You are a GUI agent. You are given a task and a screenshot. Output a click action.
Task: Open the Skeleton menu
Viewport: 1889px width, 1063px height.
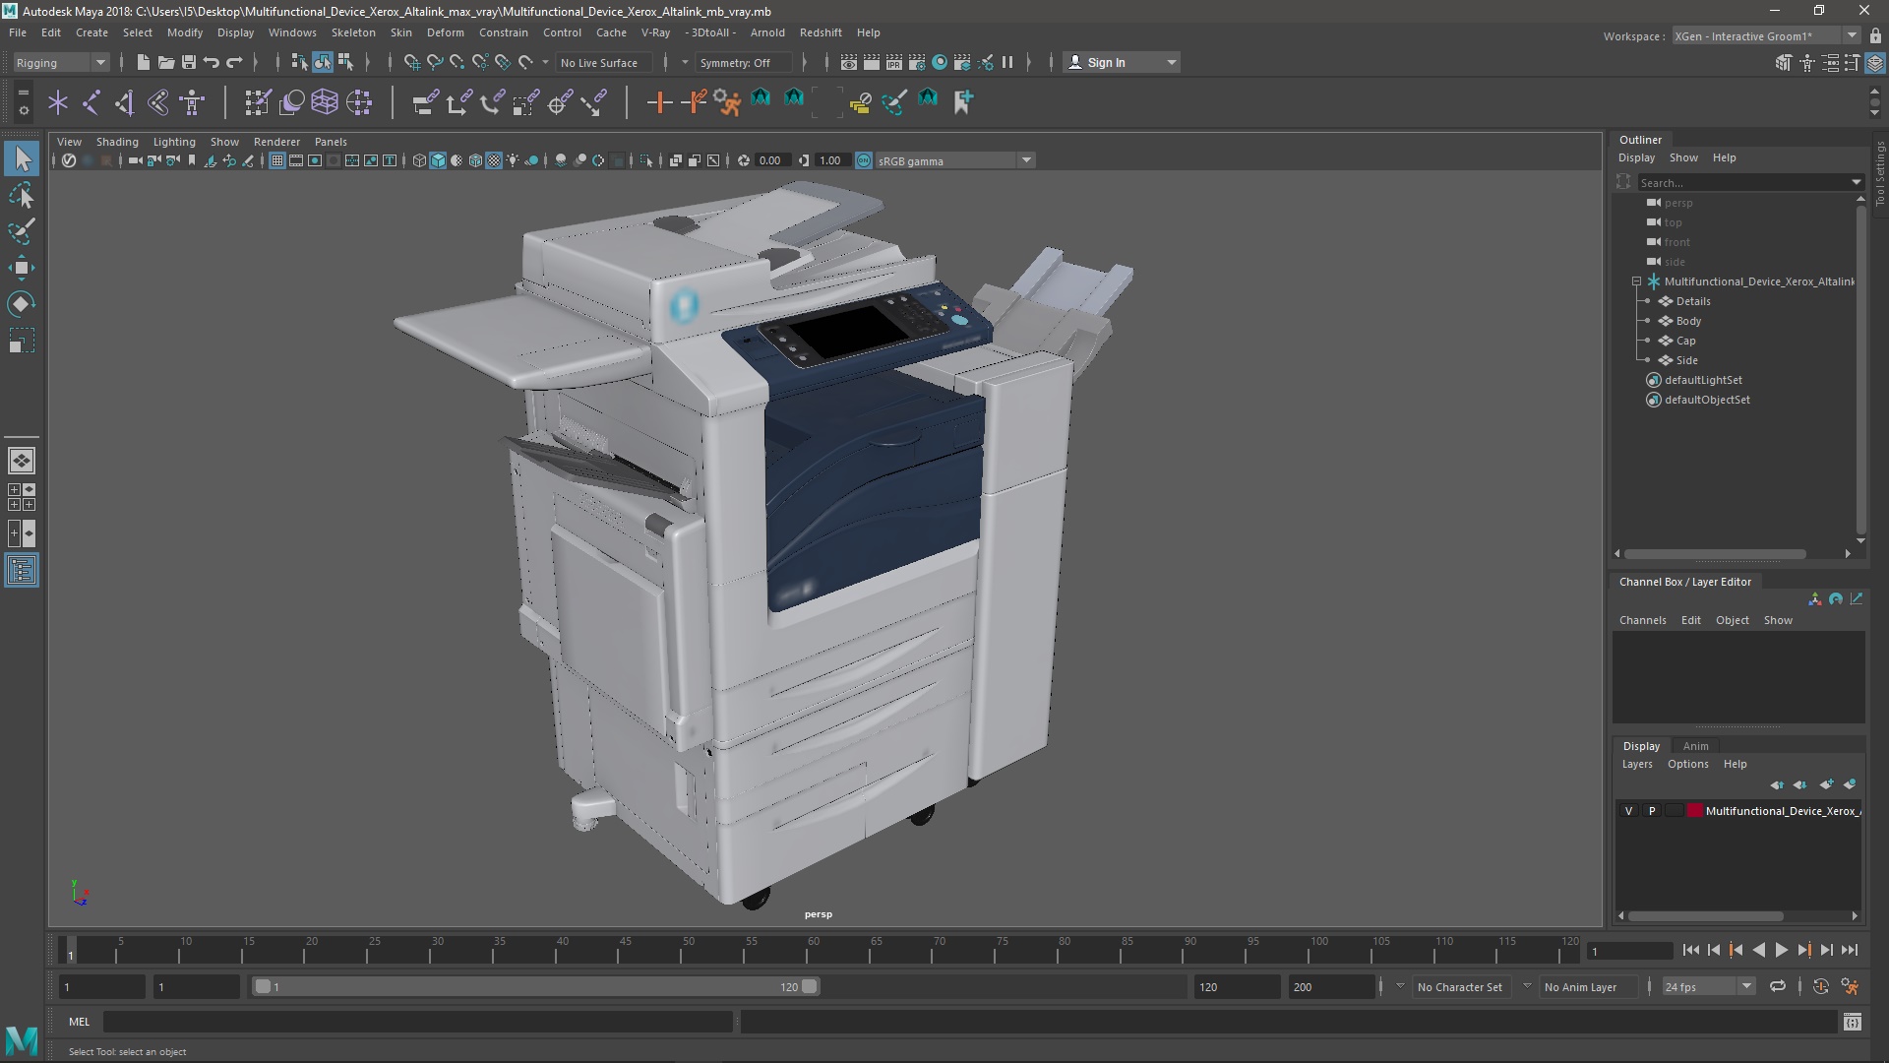tap(352, 32)
